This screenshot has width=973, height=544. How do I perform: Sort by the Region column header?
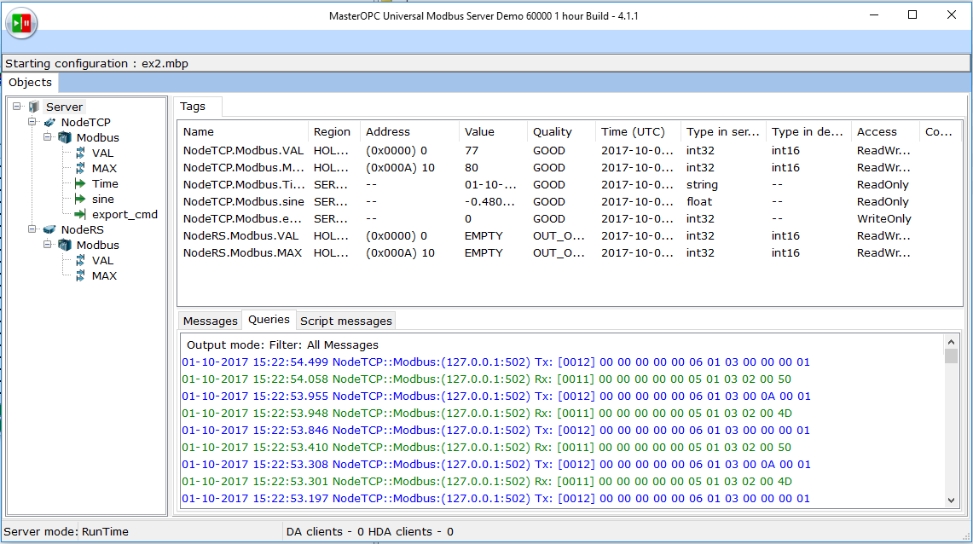333,131
